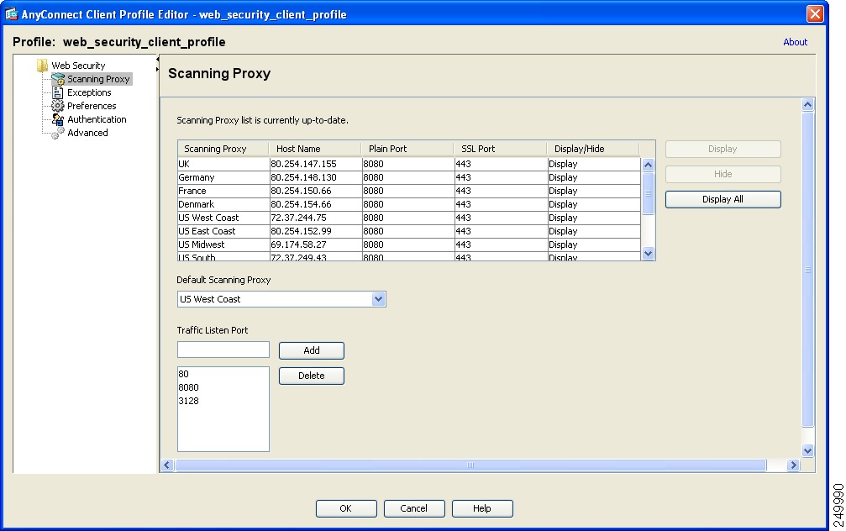846x531 pixels.
Task: Select the US East Coast row
Action: click(409, 232)
